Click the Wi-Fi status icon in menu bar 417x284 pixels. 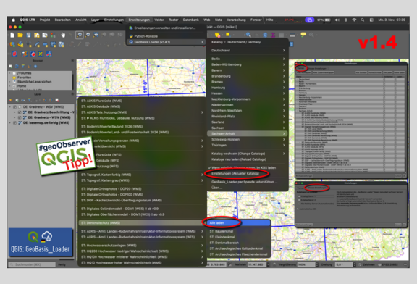point(354,20)
